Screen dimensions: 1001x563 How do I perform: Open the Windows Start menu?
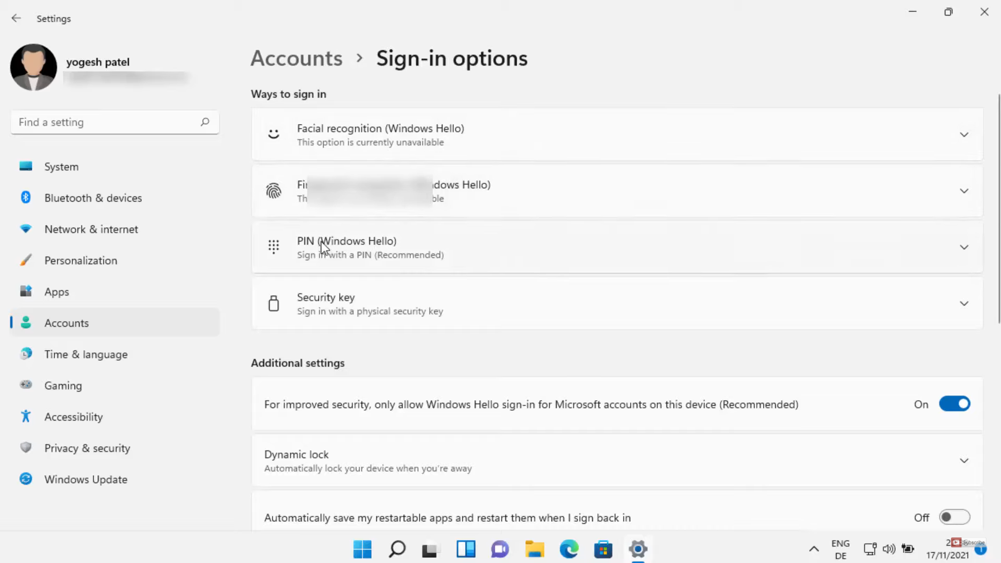(362, 549)
